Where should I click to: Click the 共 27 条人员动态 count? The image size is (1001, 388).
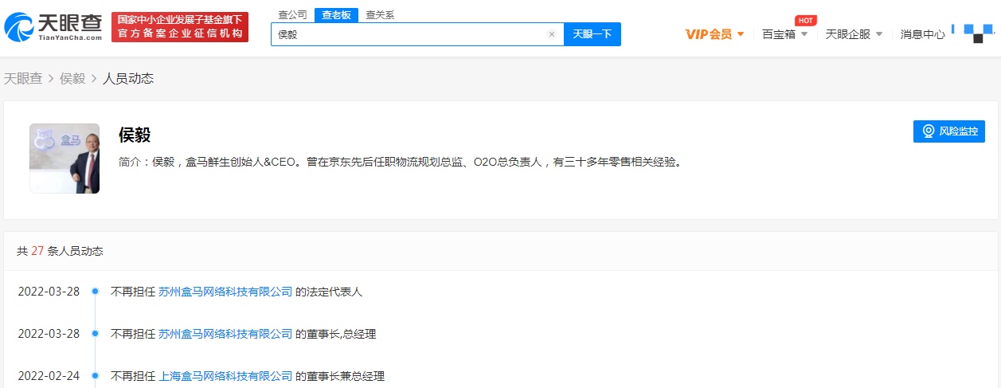[60, 251]
